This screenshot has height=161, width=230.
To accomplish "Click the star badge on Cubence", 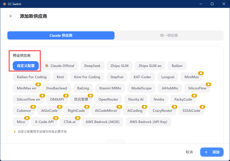I will pyautogui.click(x=33, y=107).
